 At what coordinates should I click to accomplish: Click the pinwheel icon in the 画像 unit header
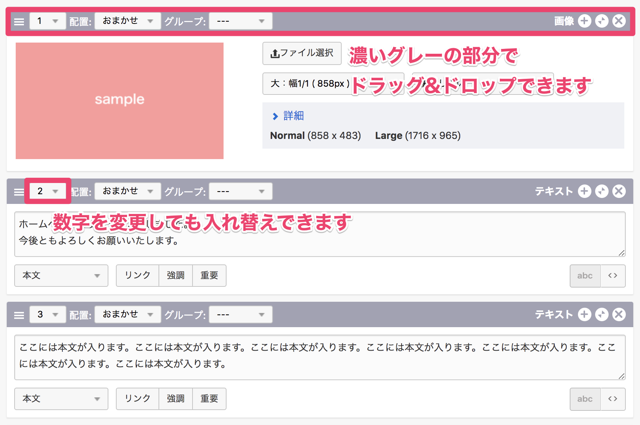[x=601, y=21]
